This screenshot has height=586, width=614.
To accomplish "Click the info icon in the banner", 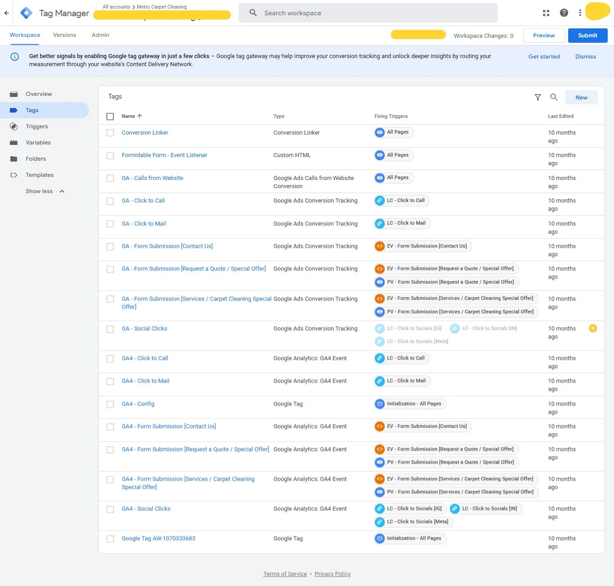I will pos(15,57).
